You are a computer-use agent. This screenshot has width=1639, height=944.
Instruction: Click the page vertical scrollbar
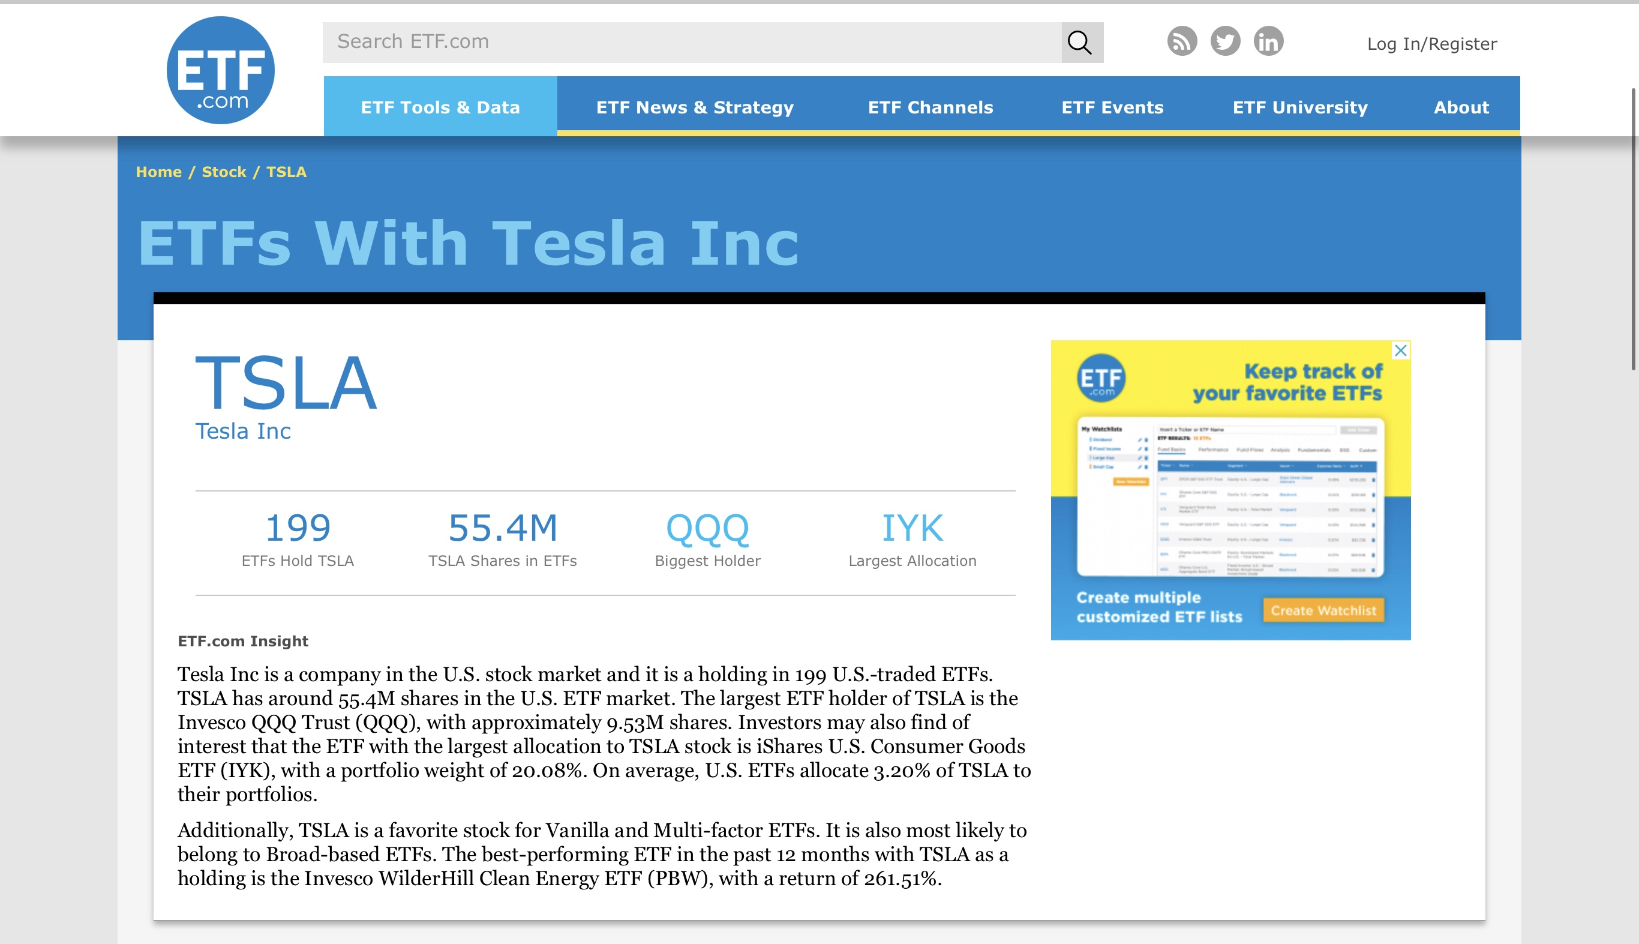(x=1634, y=229)
